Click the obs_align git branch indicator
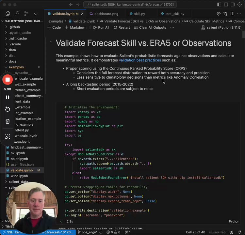The image size is (245, 235). point(88,232)
